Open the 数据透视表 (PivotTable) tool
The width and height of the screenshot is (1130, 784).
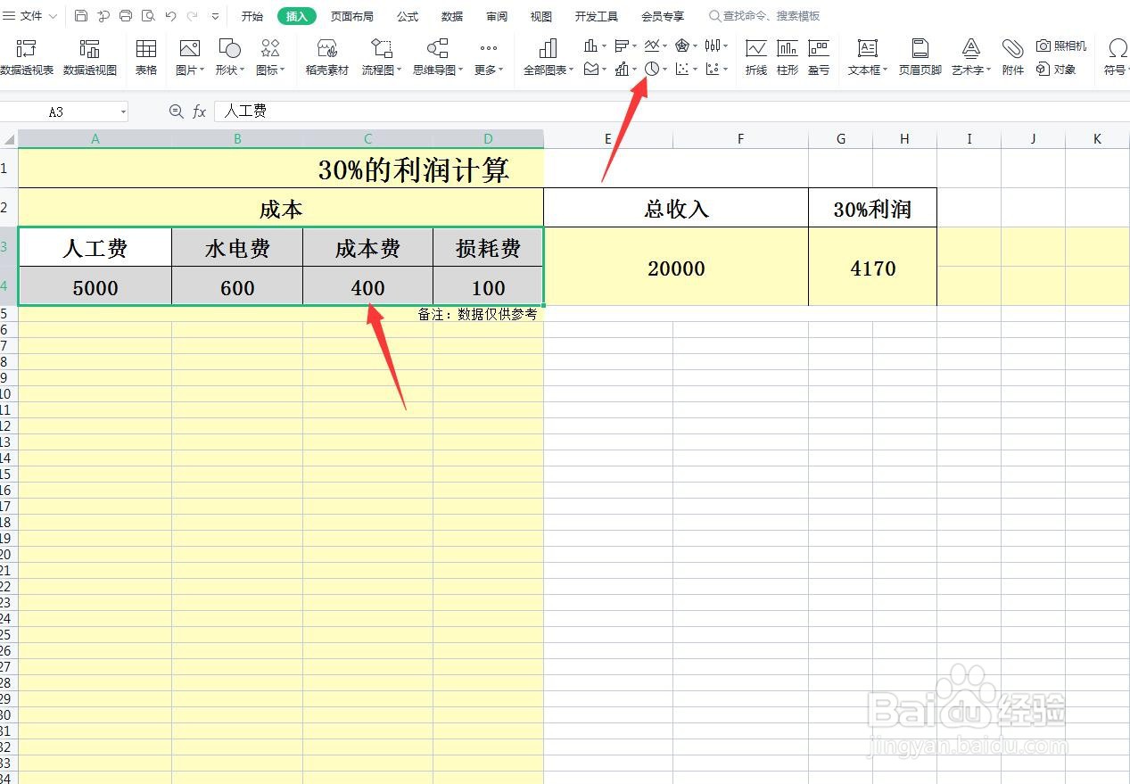tap(28, 55)
